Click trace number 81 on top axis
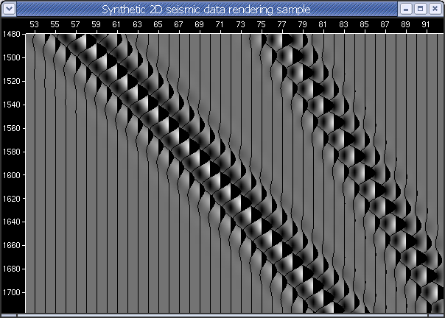The image size is (445, 318). click(x=323, y=25)
